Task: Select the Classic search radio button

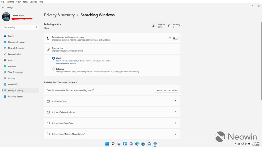Action: click(53, 58)
